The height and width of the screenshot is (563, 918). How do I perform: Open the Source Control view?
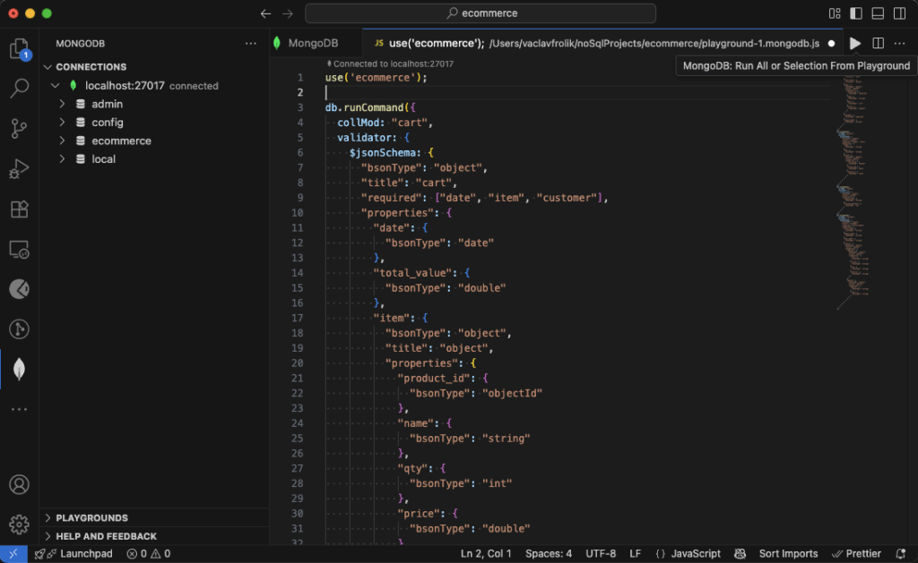[x=20, y=129]
